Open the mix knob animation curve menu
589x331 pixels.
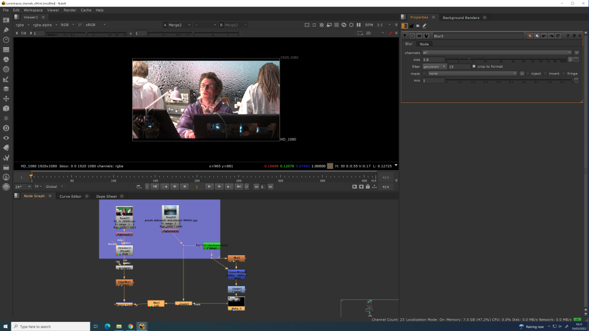click(576, 80)
